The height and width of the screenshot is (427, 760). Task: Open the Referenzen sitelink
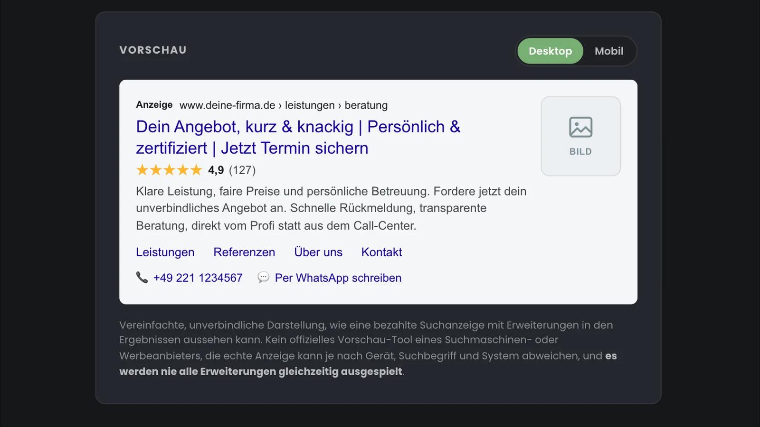coord(244,252)
